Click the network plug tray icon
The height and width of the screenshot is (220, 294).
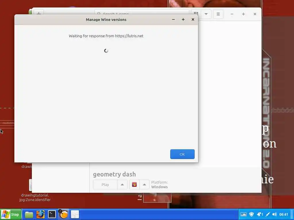268,214
